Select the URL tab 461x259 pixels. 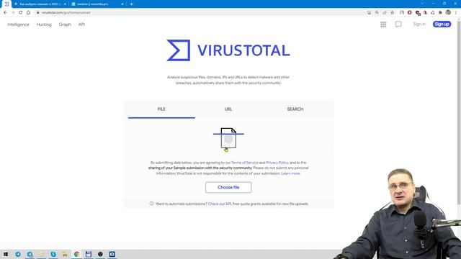[x=228, y=109]
